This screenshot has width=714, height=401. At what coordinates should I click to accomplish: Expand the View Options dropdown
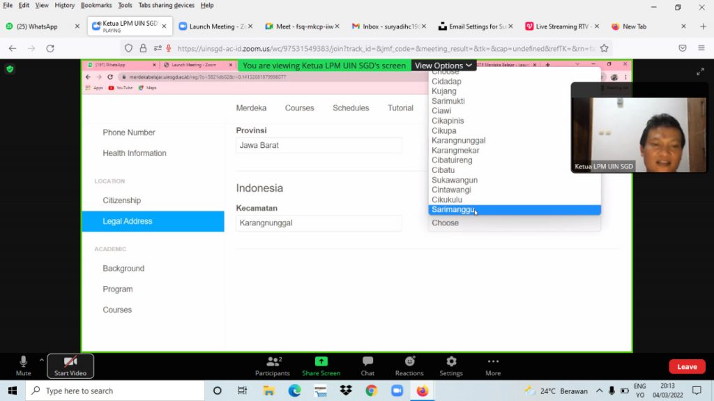tap(443, 66)
